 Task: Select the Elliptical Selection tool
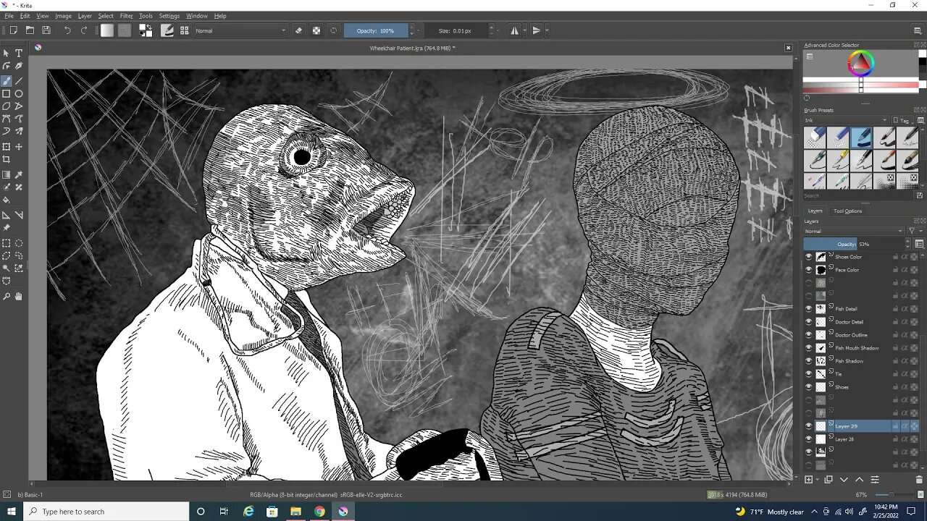pos(19,243)
